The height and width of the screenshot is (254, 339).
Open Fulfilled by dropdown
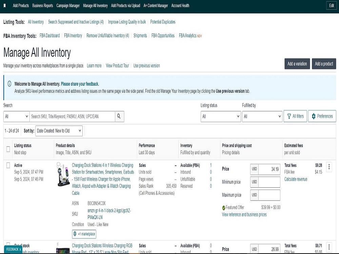[262, 117]
